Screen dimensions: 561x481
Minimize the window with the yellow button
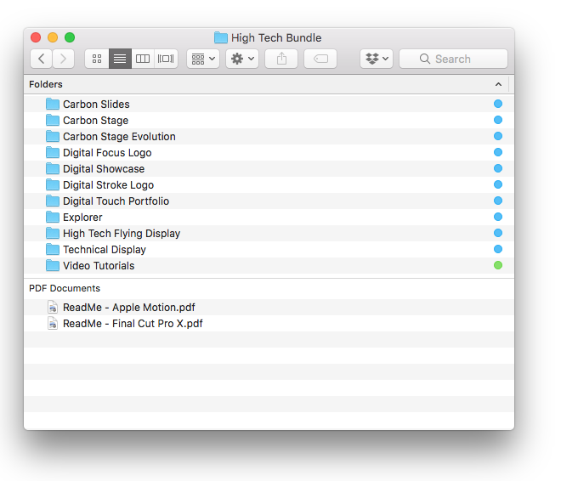[53, 37]
